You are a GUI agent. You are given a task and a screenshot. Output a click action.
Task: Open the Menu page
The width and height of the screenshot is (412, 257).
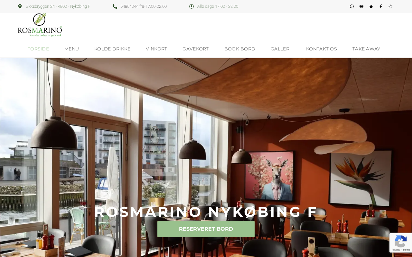(x=71, y=49)
